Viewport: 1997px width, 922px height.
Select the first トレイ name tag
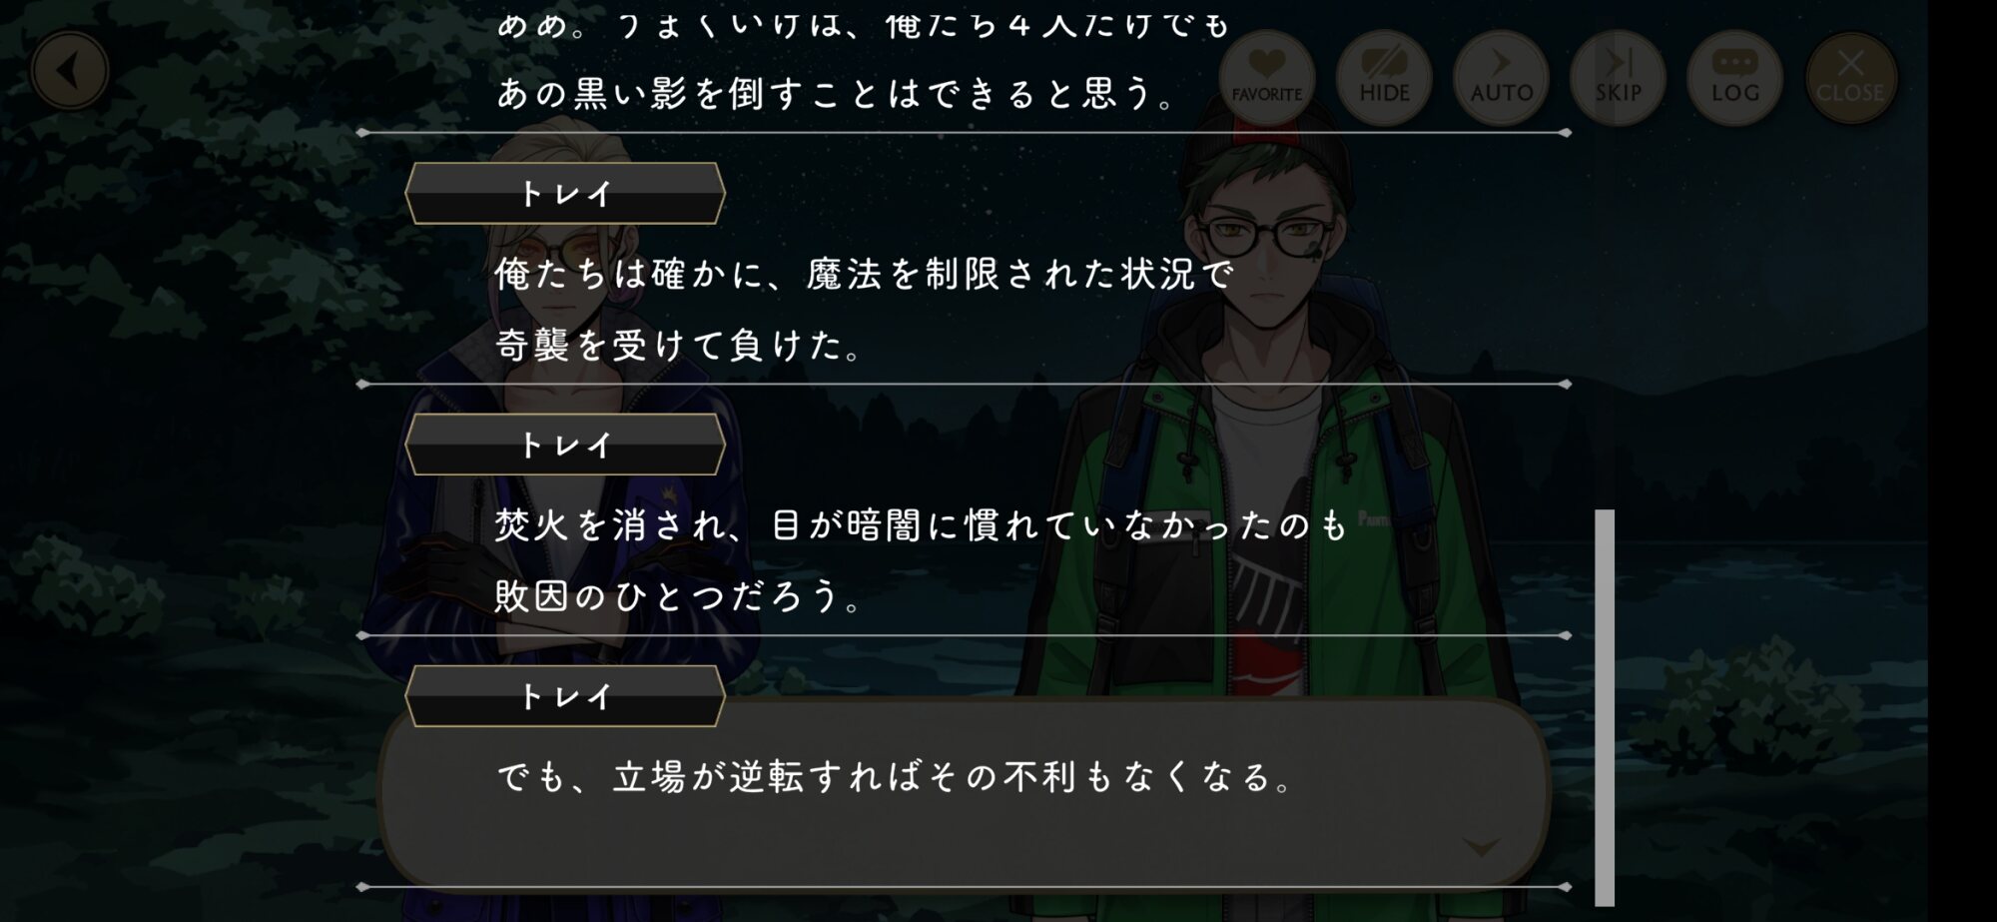(565, 194)
